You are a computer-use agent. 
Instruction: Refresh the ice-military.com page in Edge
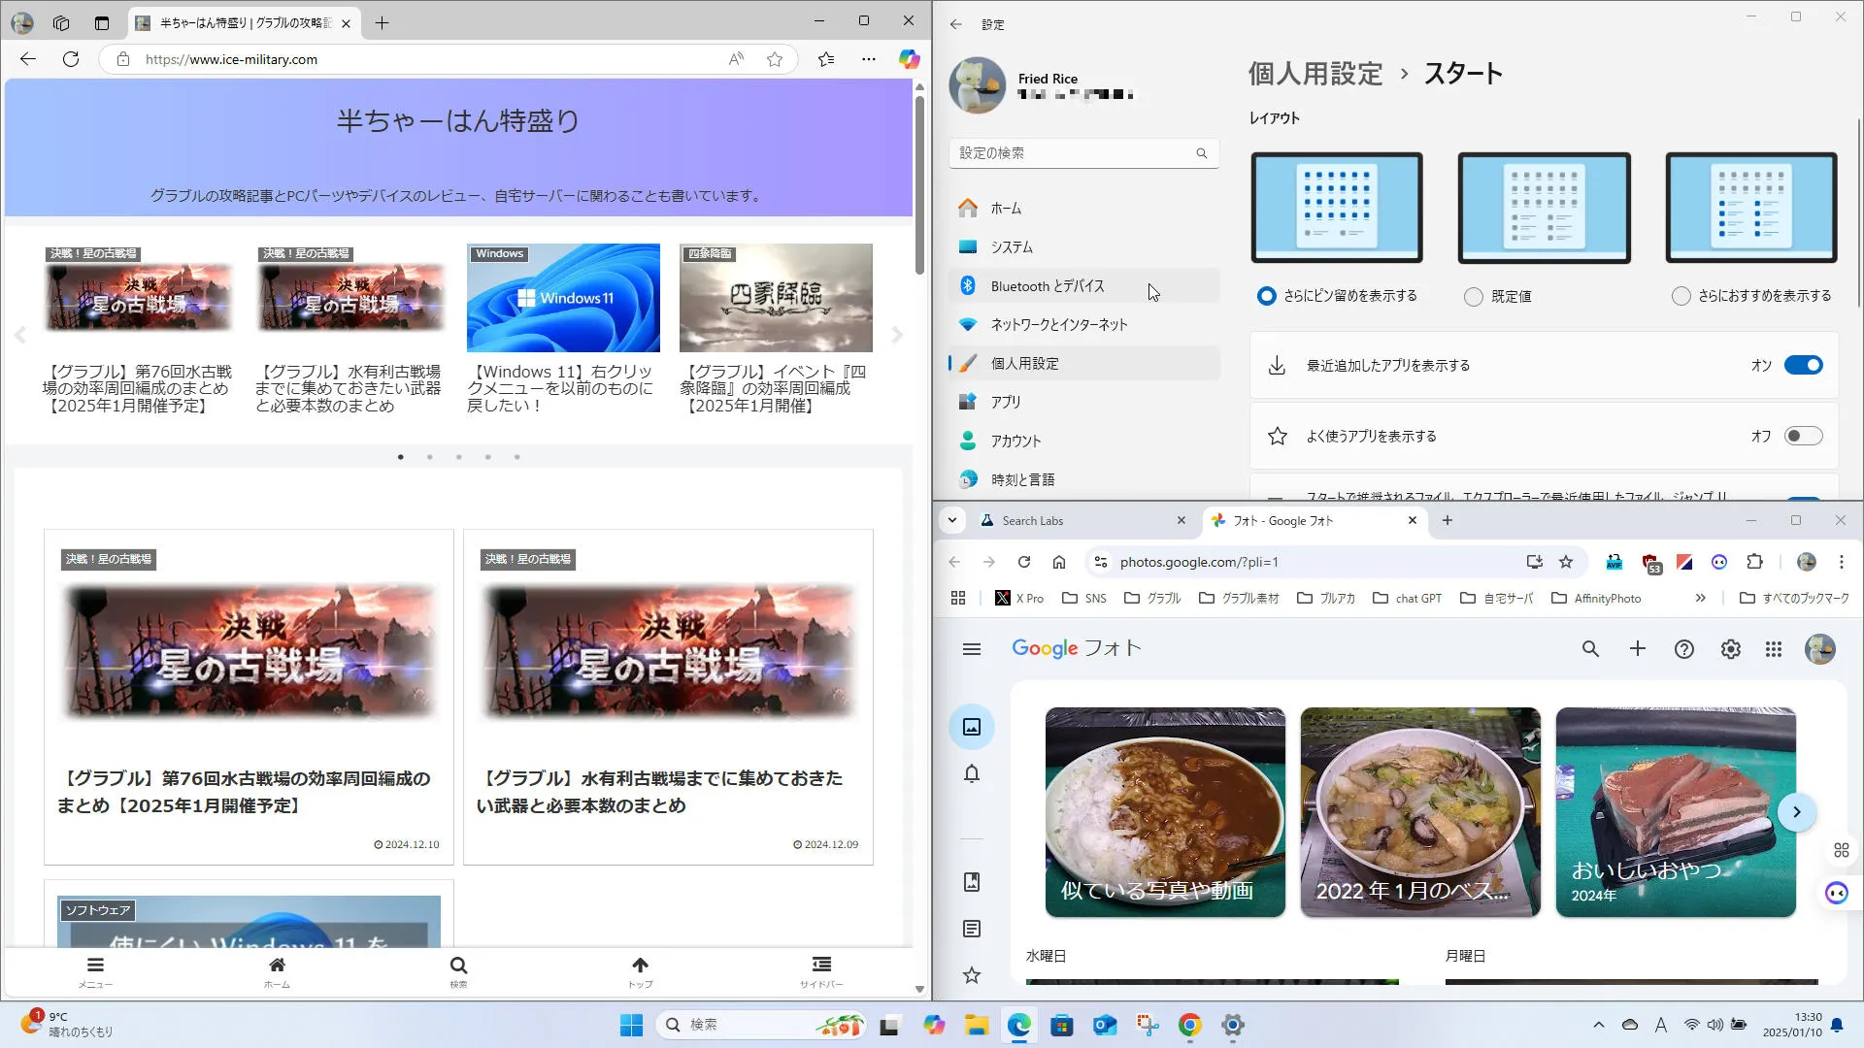click(x=71, y=59)
